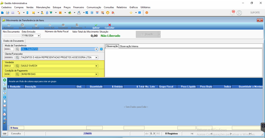Click the Vendedor code field 00013

(9, 66)
